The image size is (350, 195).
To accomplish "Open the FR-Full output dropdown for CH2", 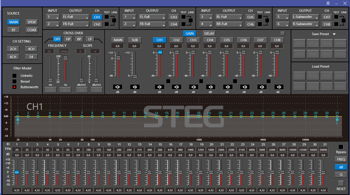I will (x=75, y=24).
